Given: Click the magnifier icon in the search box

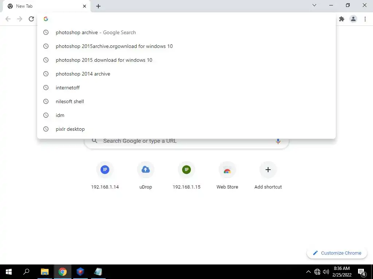Looking at the screenshot, I should click(x=95, y=141).
